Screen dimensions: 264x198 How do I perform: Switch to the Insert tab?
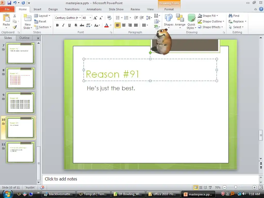37,9
